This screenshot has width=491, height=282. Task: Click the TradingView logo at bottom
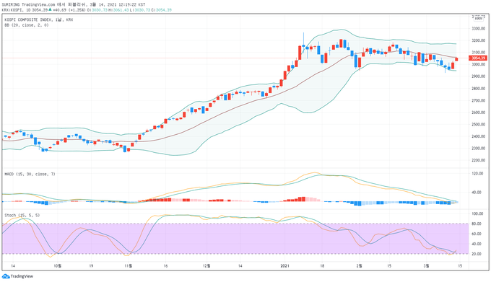tap(17, 276)
